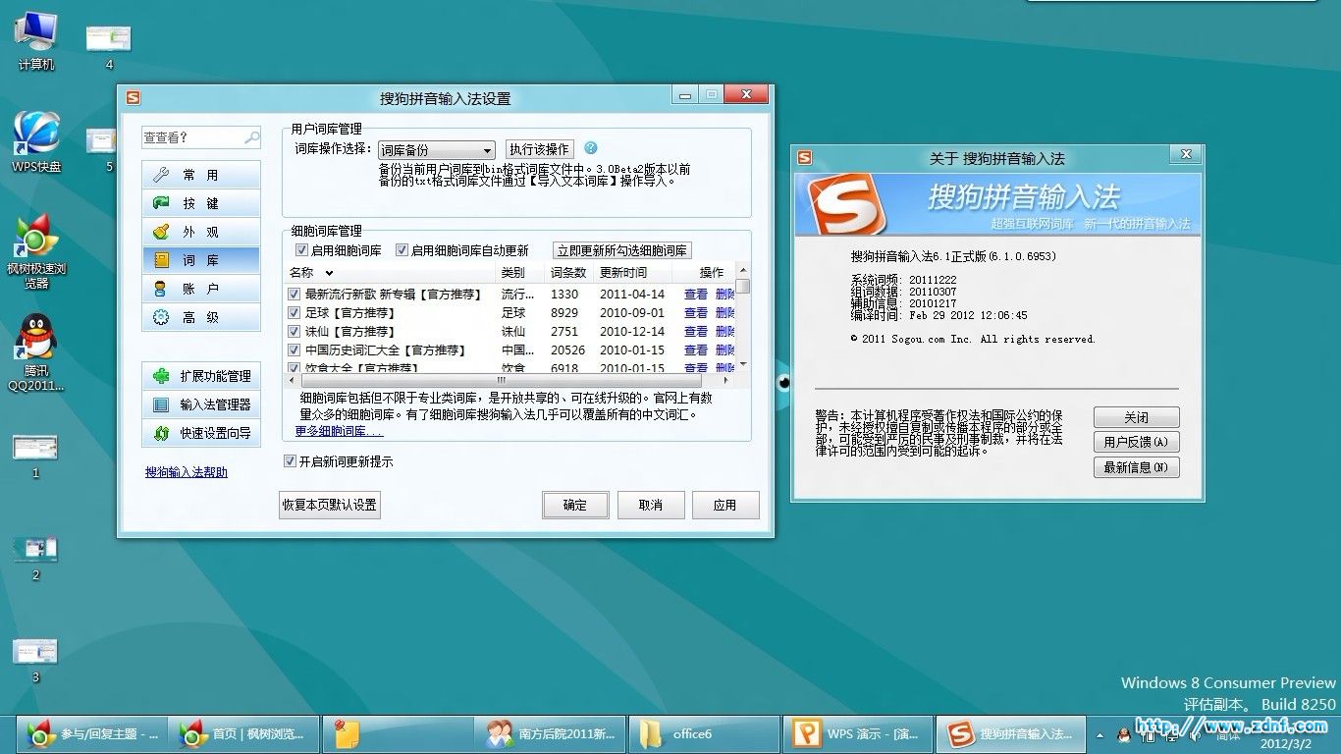Viewport: 1341px width, 754px height.
Task: Launch the 快速设置向导 sidebar button
Action: 201,433
